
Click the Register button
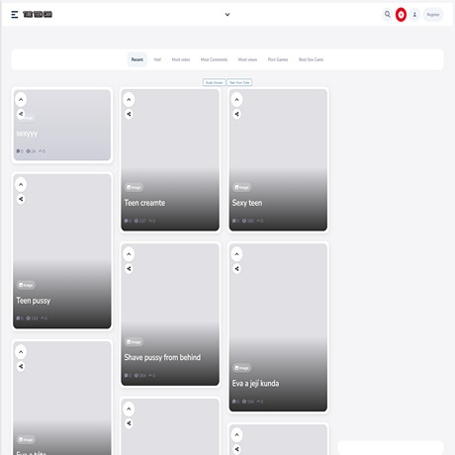(x=433, y=15)
